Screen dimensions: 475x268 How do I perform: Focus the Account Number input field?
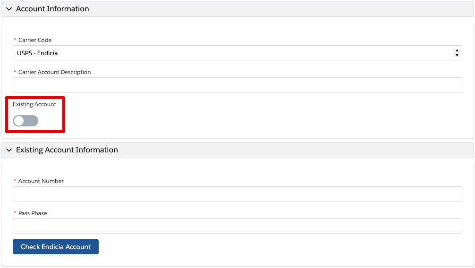point(237,194)
